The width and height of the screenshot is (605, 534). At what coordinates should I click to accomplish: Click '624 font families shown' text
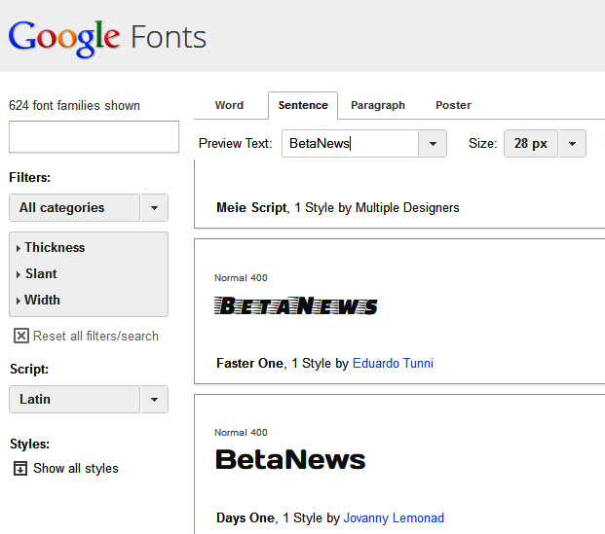pos(74,105)
